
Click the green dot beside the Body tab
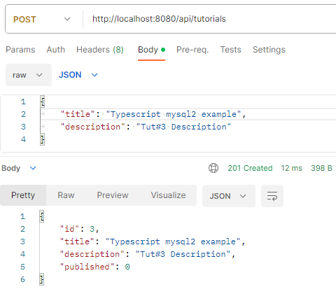[x=163, y=50]
